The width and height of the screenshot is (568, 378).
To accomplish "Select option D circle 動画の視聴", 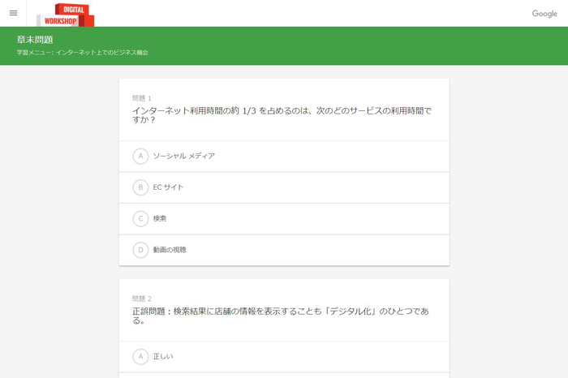I will point(140,250).
